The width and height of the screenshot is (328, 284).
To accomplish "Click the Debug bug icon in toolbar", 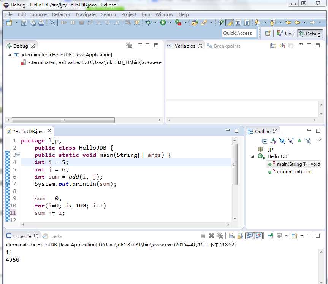I will [148, 22].
